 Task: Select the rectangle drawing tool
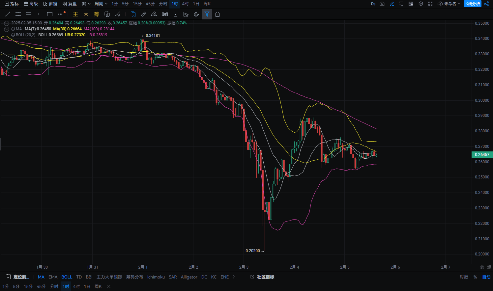50,14
